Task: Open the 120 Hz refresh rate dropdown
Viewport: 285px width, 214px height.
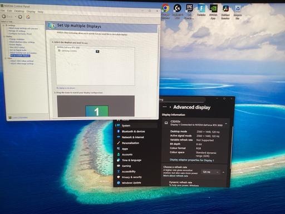Action: point(210,172)
